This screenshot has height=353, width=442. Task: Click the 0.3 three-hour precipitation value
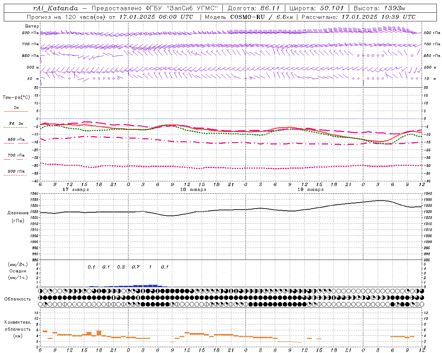pos(121,267)
